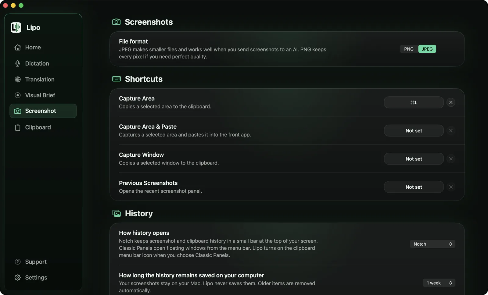
Task: Click the Translation globe icon
Action: tap(18, 80)
